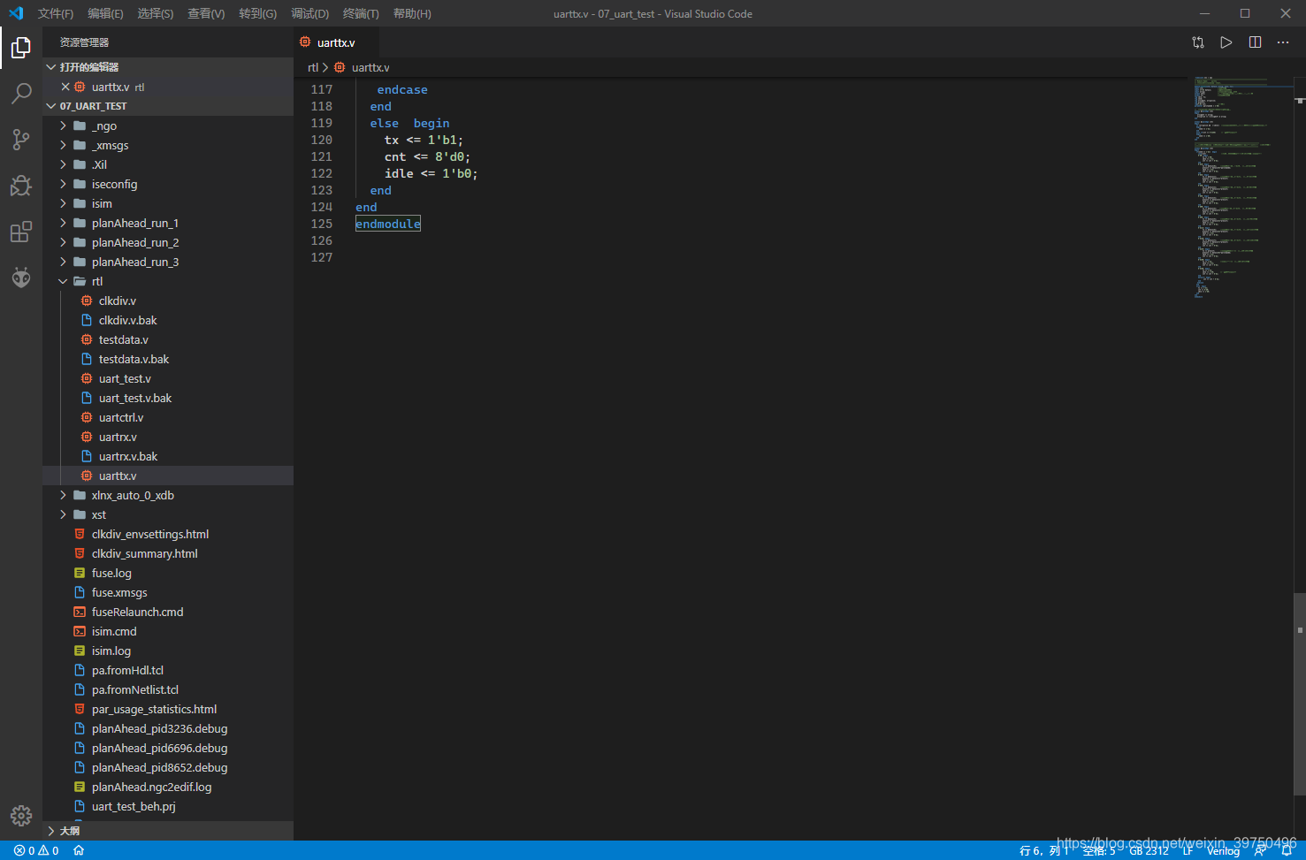
Task: Open the Extensions view
Action: (x=21, y=232)
